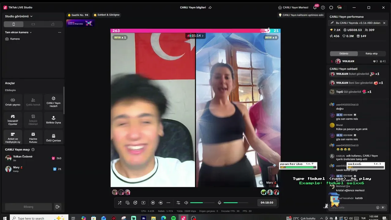
Task: Open File Explorer from the taskbar
Action: click(x=153, y=218)
